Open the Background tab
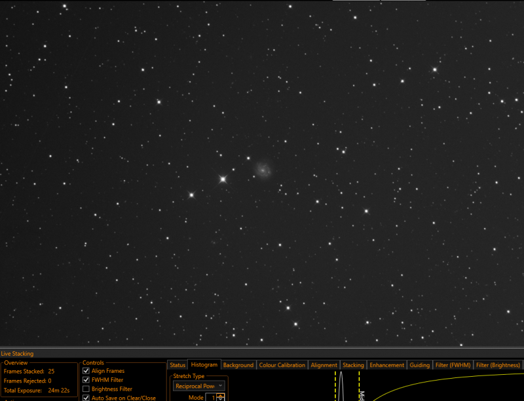524x401 pixels. (x=238, y=365)
